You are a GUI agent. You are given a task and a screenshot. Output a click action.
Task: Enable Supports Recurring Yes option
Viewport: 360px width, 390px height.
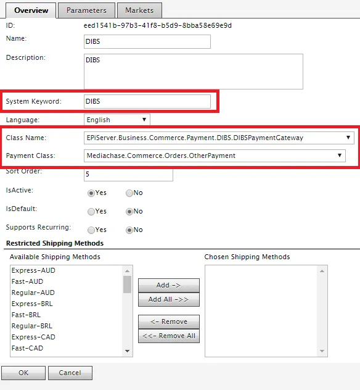coord(91,230)
